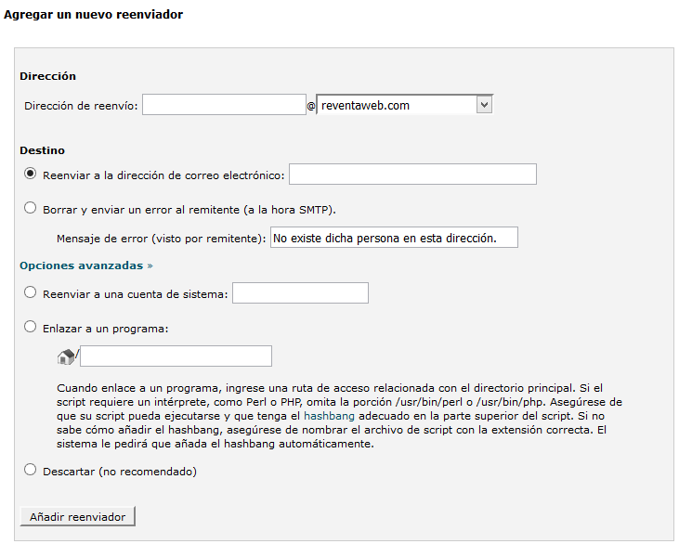679x544 pixels.
Task: Focus the system account input field
Action: (x=300, y=293)
